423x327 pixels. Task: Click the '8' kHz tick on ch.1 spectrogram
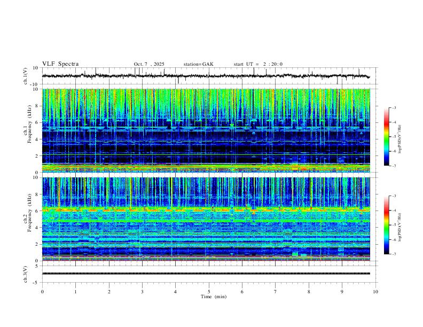coord(37,106)
